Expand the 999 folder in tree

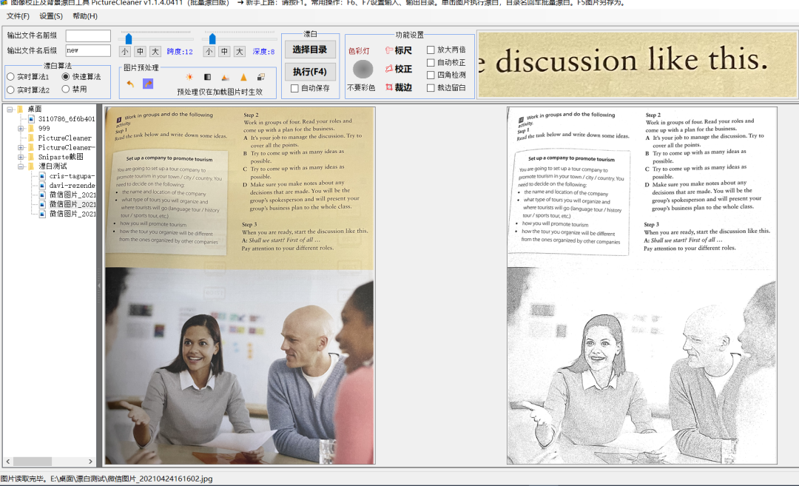[21, 129]
